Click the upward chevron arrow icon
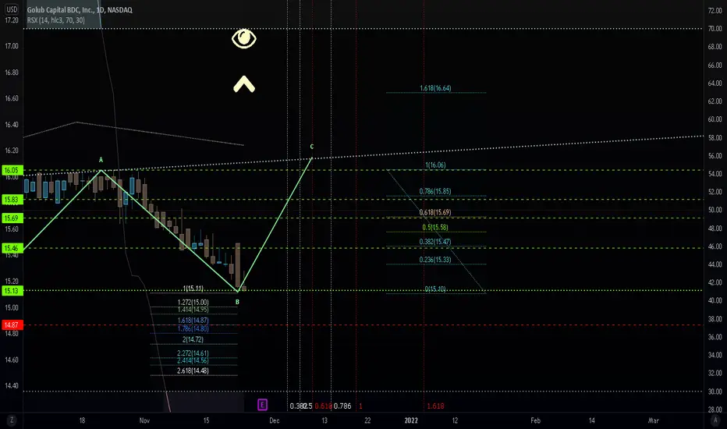 [x=244, y=84]
